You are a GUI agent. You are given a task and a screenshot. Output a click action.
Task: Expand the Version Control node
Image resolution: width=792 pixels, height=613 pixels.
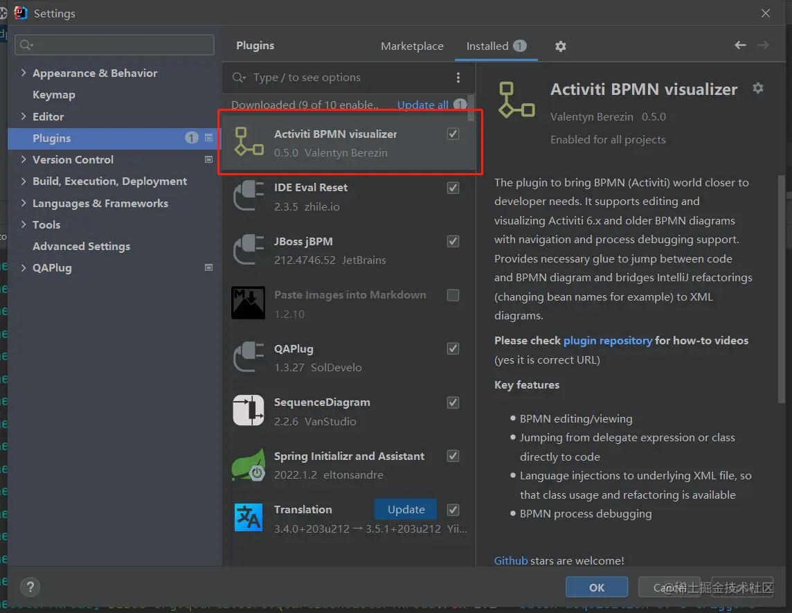pos(24,159)
